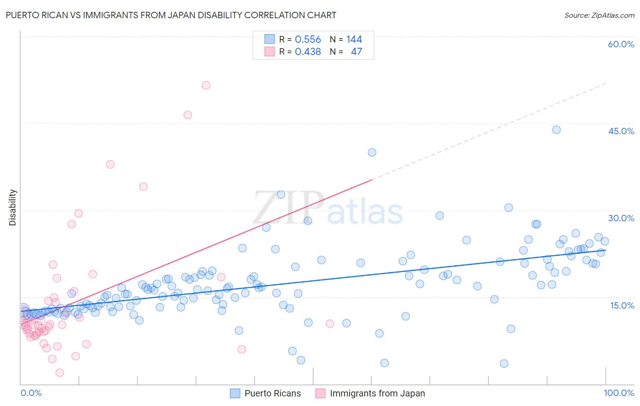The height and width of the screenshot is (406, 640).
Task: Click the blue swatch beside R = 0.556
Action: tap(269, 39)
